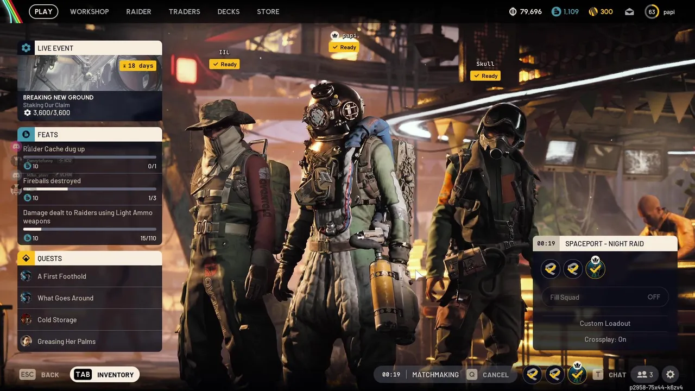Click the T key icon beside Chat

[598, 374]
